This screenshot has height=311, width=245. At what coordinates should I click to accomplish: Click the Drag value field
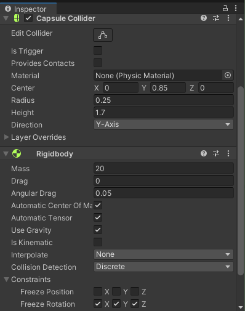[x=164, y=181]
